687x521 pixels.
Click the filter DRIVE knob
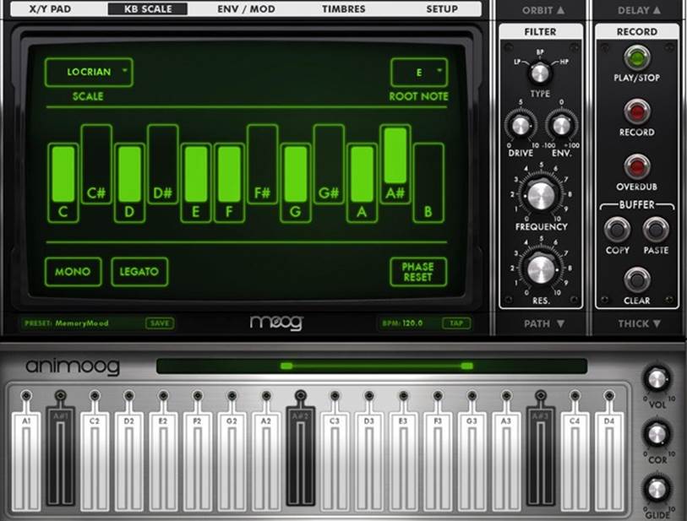pos(521,126)
